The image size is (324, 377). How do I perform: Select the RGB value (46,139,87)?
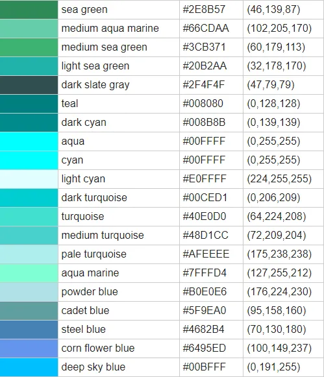click(x=273, y=10)
